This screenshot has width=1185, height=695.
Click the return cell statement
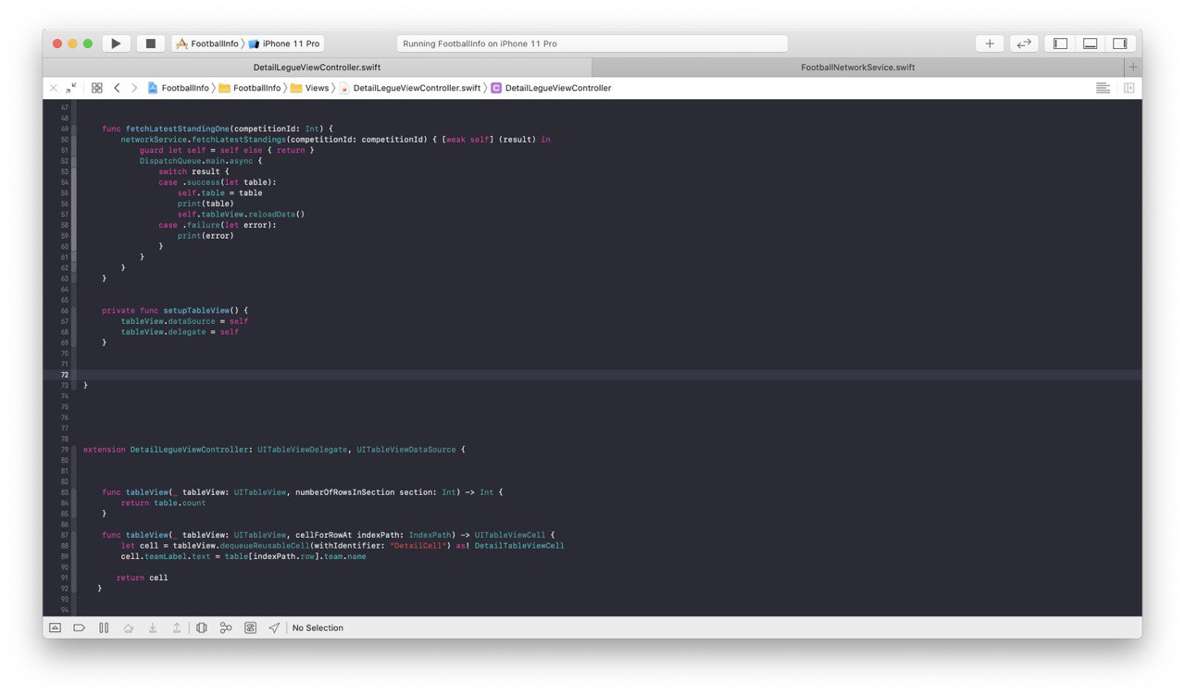(143, 577)
